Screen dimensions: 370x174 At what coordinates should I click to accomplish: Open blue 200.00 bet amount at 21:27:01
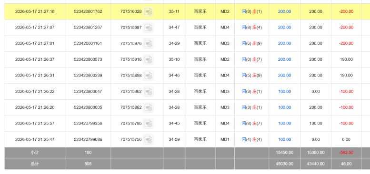pyautogui.click(x=284, y=43)
